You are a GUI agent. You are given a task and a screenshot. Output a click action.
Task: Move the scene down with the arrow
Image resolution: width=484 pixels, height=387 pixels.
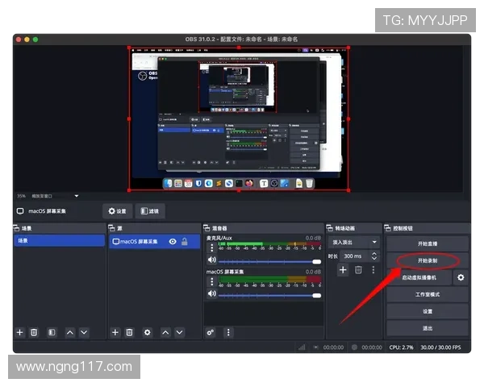[84, 332]
